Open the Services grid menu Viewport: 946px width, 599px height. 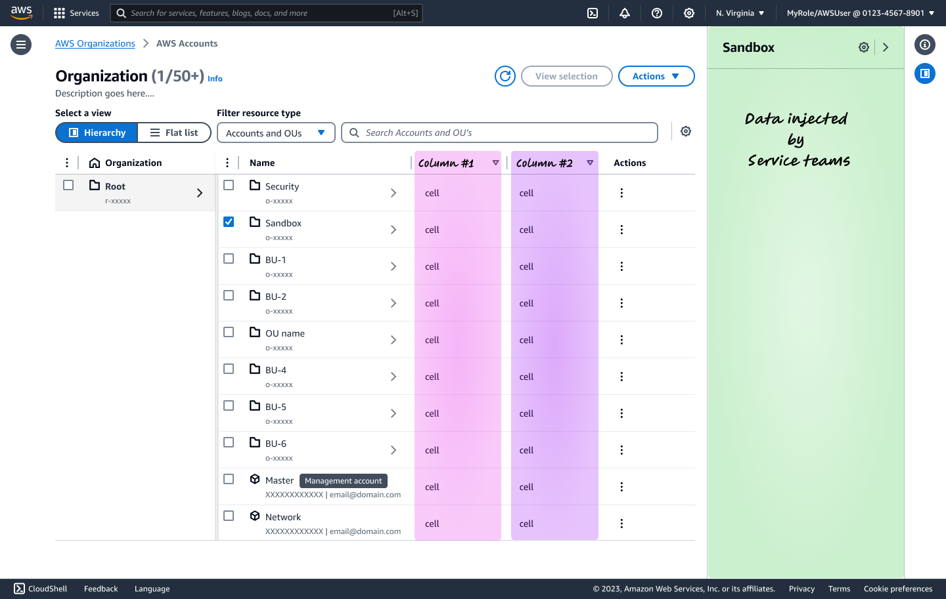[x=76, y=13]
